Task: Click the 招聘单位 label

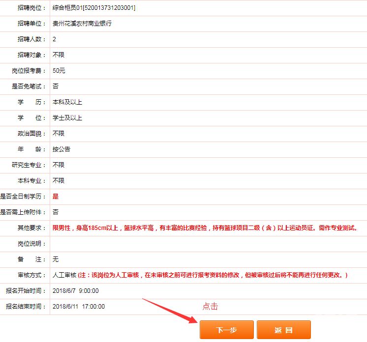Action: (x=31, y=24)
